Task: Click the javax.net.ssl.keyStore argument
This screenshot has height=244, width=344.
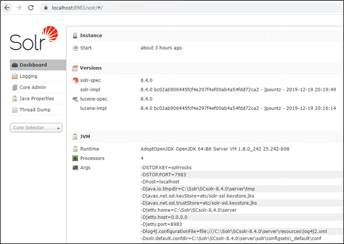Action: pos(198,196)
